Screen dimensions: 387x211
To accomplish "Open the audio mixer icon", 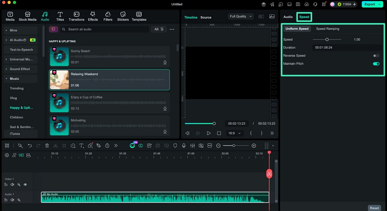I will [x=193, y=146].
